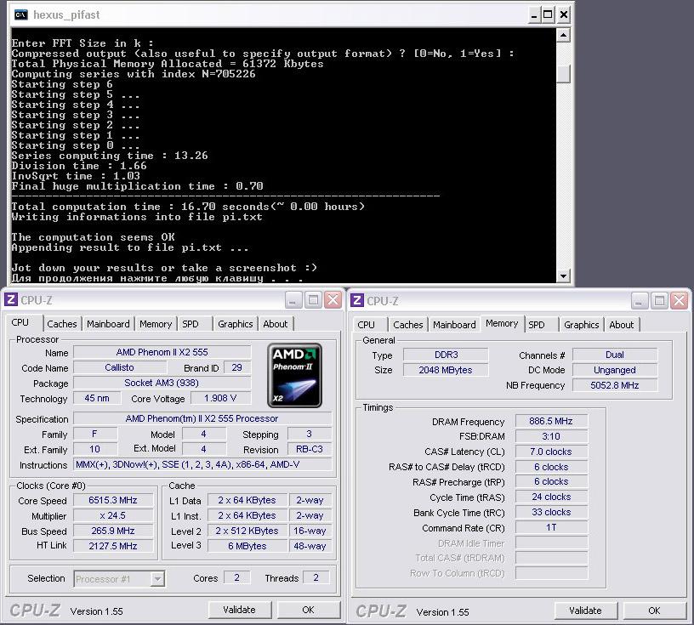The width and height of the screenshot is (694, 625).
Task: Minimize the right CPU-Z window
Action: click(639, 301)
